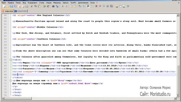Open the Поиск menu
The image size is (181, 102).
[x=18, y=3]
